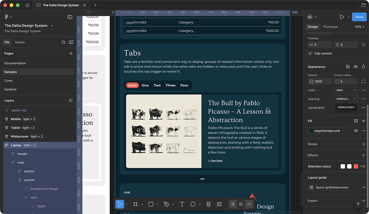Open the color dropdown set to dark
The image size is (369, 214).
pos(346,90)
